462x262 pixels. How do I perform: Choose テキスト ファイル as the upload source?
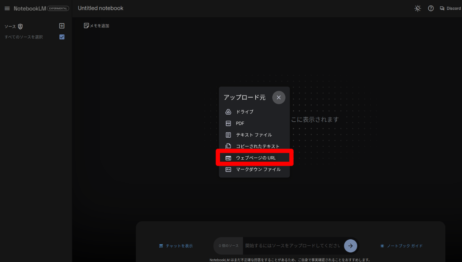point(254,135)
